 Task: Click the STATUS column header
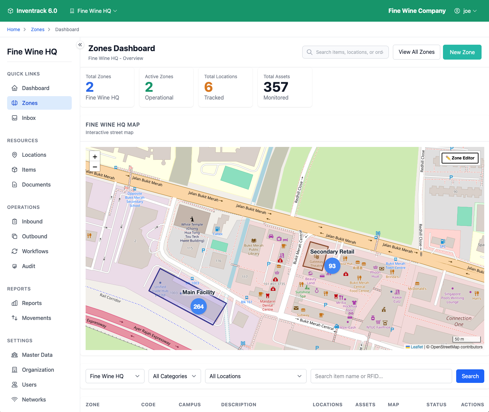point(436,405)
